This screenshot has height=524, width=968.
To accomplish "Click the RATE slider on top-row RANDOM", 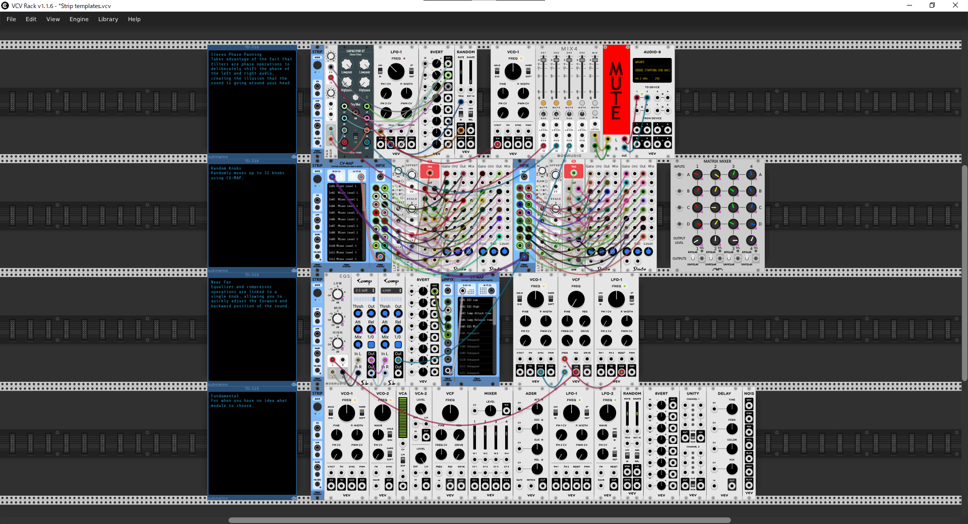I will (x=461, y=73).
